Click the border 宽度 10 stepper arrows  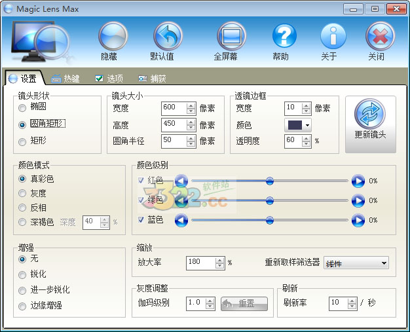(307, 108)
